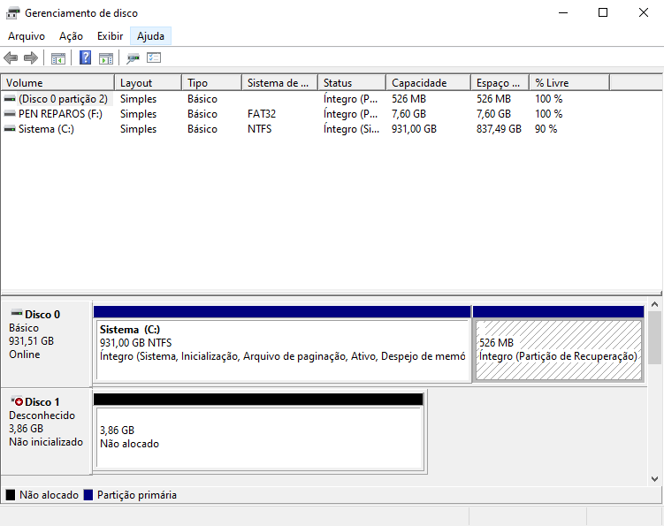The height and width of the screenshot is (526, 664).
Task: Click the Disco 0 disk icon
Action: point(17,313)
